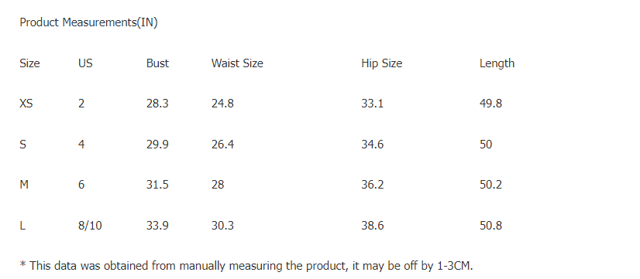
Task: Click the 26.4 waist value
Action: 222,145
